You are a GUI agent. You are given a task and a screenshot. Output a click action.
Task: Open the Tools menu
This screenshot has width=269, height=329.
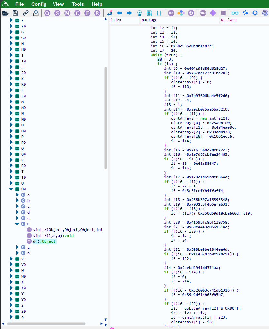click(77, 4)
